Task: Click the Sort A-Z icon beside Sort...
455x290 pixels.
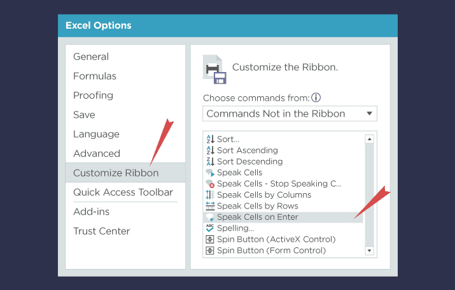Action: click(x=210, y=139)
